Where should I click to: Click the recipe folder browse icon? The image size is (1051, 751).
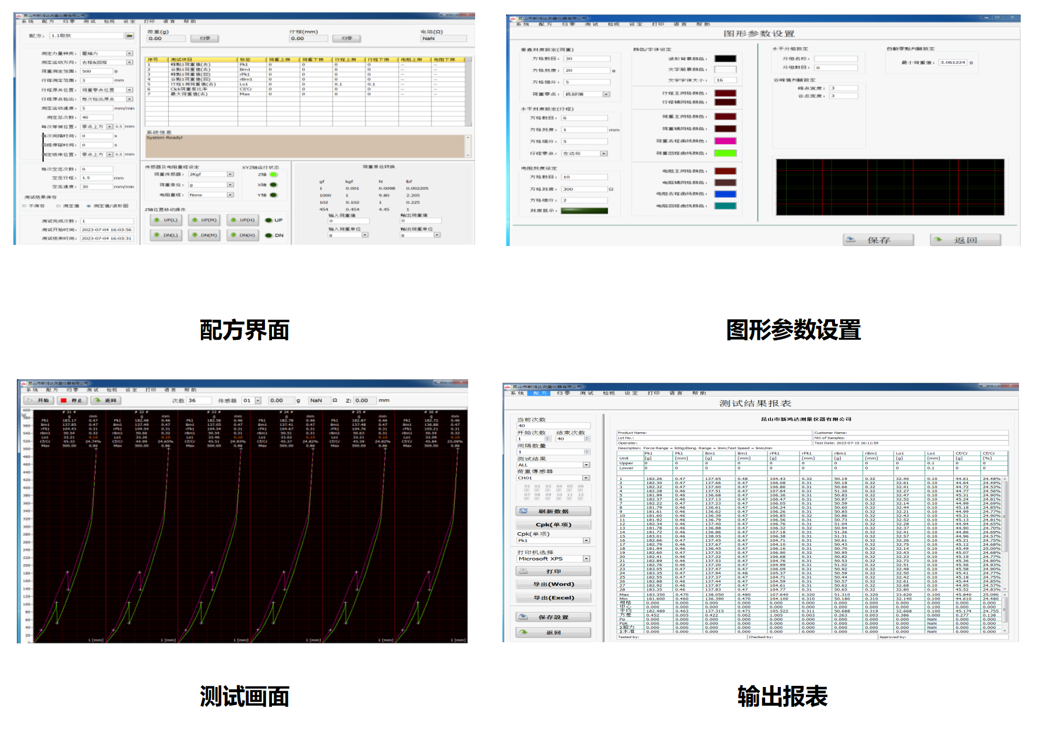tap(129, 35)
